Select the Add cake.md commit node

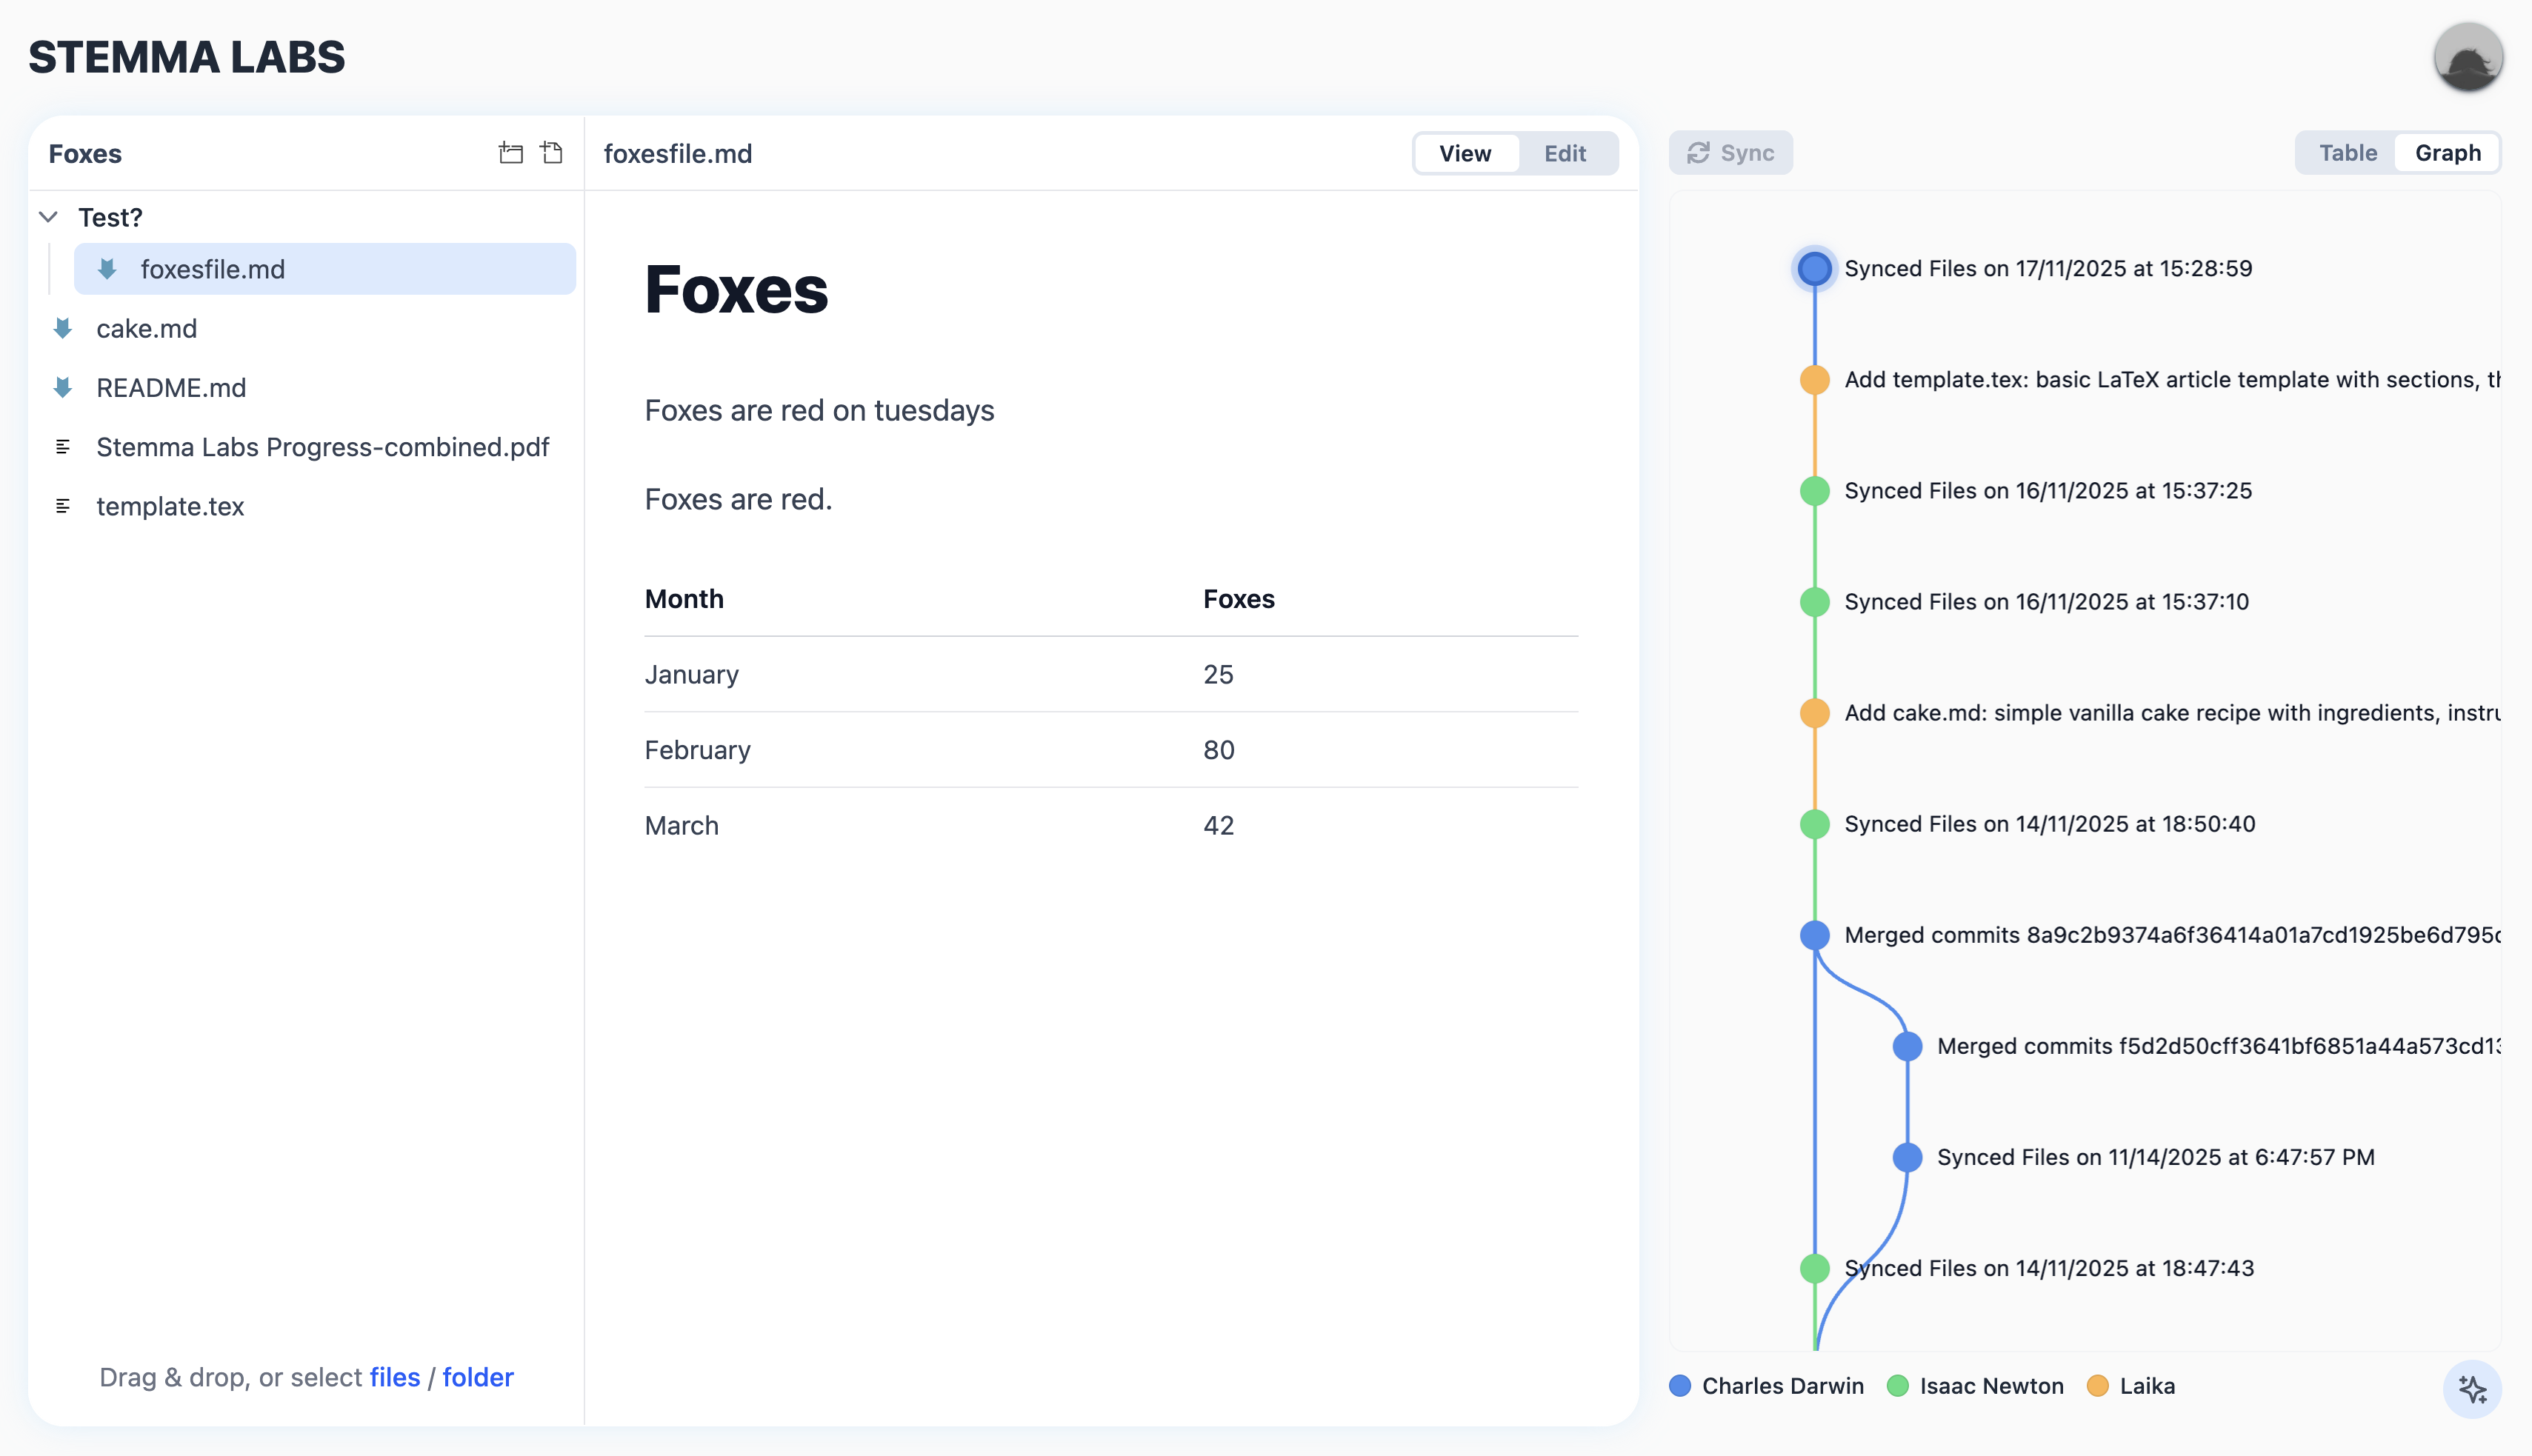pyautogui.click(x=1814, y=713)
